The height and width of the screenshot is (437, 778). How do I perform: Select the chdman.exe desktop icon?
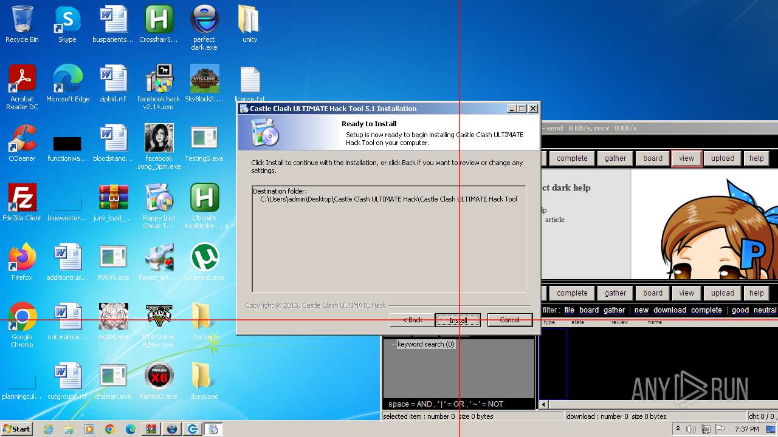pos(113,381)
